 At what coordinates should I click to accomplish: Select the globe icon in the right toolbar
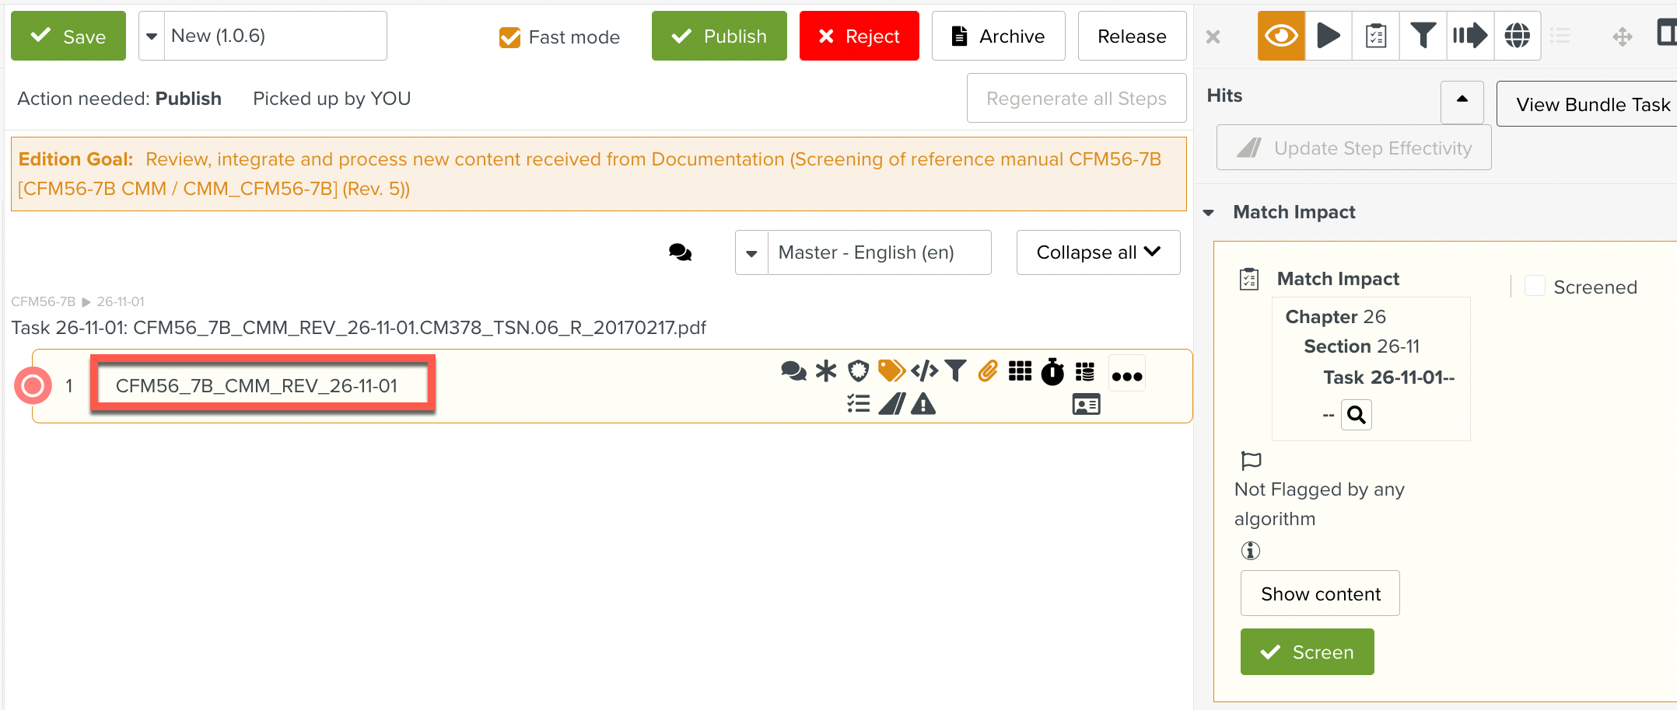point(1517,35)
